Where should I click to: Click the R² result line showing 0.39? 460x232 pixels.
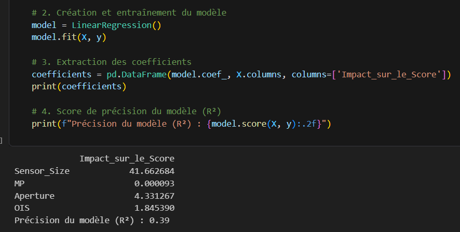(92, 221)
